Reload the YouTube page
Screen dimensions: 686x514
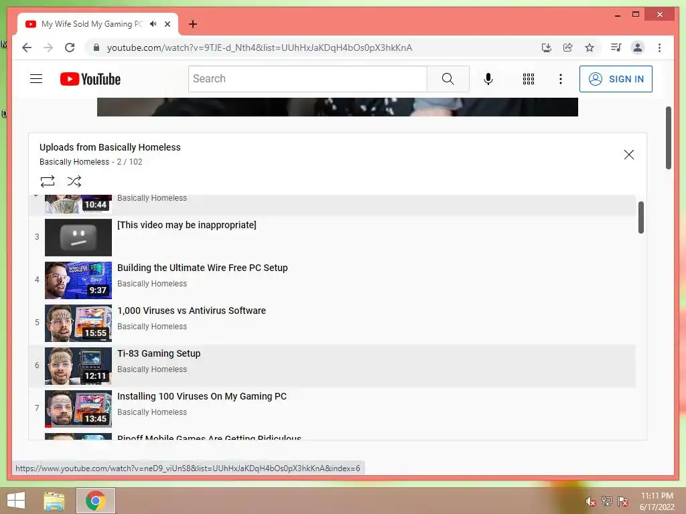(x=70, y=48)
